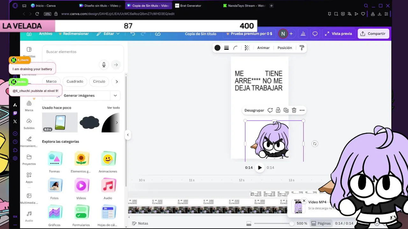
Task: Open Herramientas tools panel
Action: point(29,142)
